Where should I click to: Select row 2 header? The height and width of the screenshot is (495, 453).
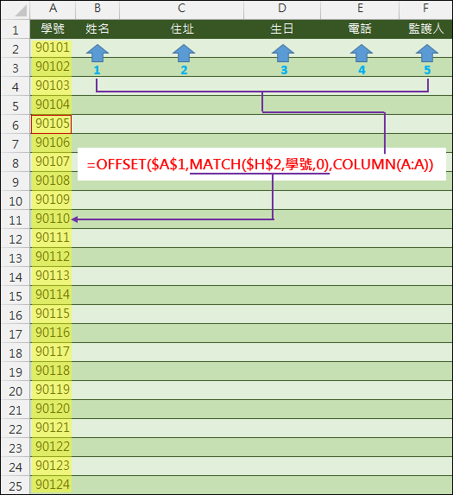(x=16, y=48)
